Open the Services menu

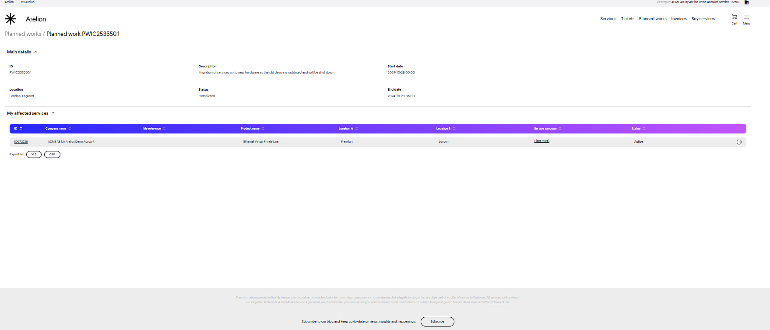click(608, 19)
